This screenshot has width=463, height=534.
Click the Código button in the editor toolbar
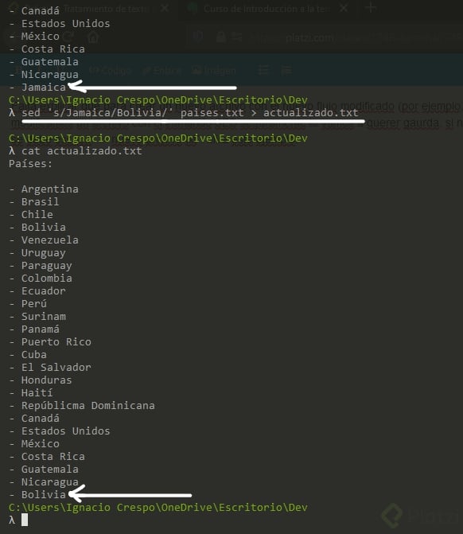[111, 71]
